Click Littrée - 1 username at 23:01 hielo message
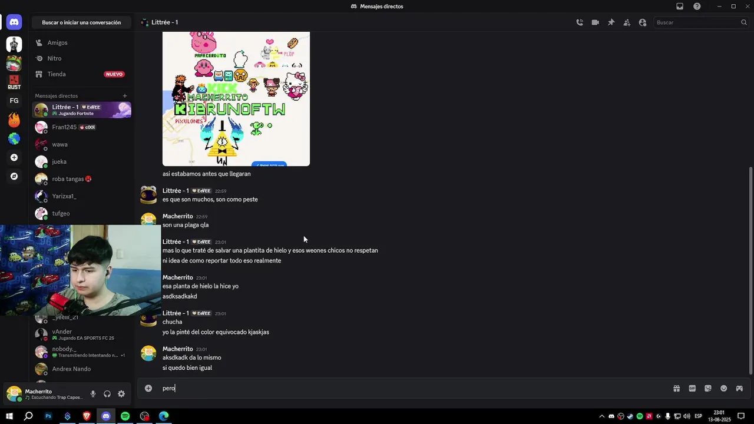 tap(176, 241)
